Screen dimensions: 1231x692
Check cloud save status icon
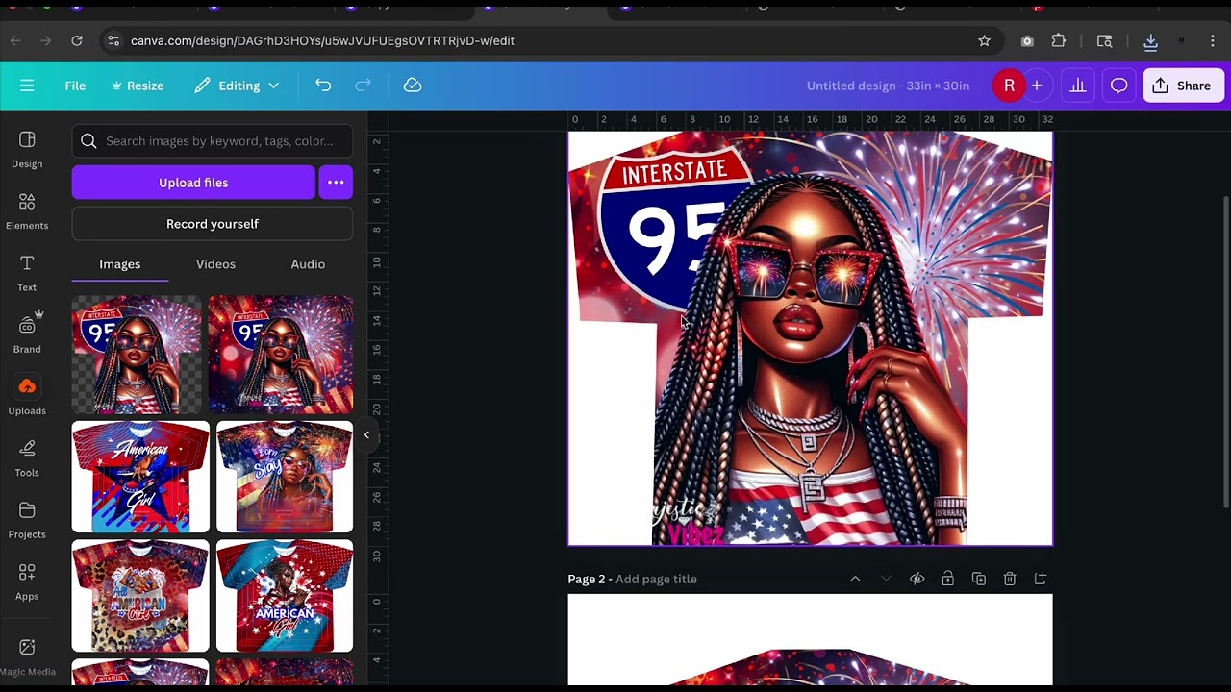tap(413, 86)
